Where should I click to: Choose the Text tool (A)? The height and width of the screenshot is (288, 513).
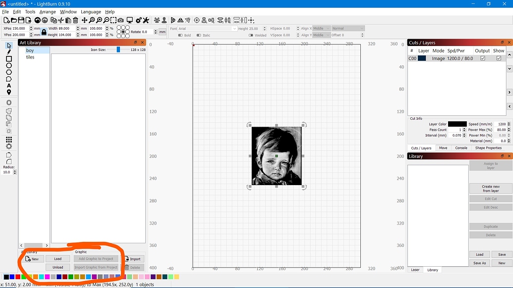[x=9, y=86]
